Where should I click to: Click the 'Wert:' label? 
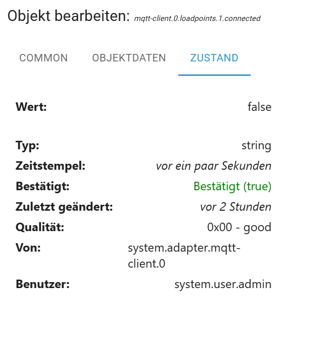[x=31, y=106]
